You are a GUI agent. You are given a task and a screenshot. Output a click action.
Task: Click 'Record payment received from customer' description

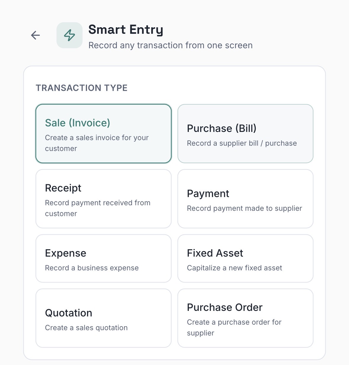click(98, 208)
